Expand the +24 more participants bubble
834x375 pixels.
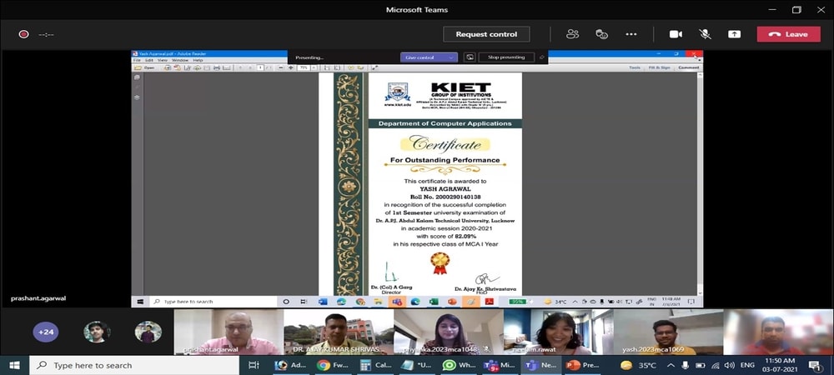[46, 332]
